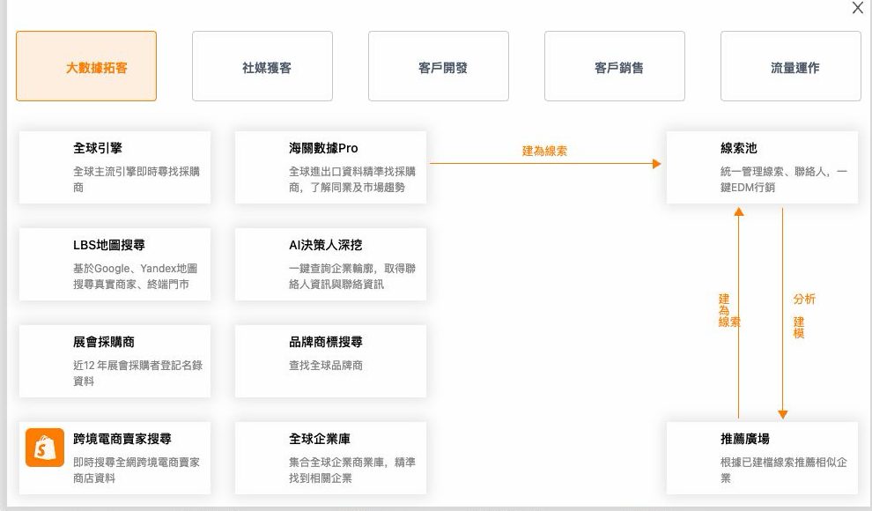Open the 全球引擎 card
Viewport: 872px width, 511px height.
pyautogui.click(x=115, y=167)
